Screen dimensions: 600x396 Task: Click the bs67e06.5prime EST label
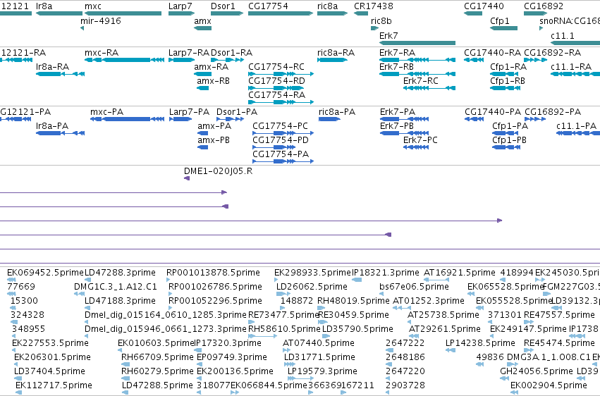click(414, 286)
